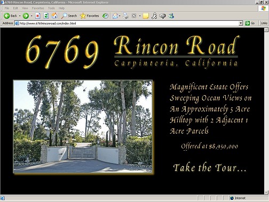Image resolution: width=269 pixels, height=202 pixels.
Task: Open the Favorites star button
Action: (x=90, y=16)
